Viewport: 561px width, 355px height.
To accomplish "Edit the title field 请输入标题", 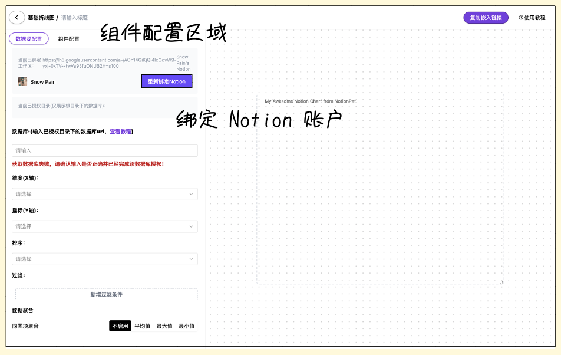I will (x=74, y=18).
